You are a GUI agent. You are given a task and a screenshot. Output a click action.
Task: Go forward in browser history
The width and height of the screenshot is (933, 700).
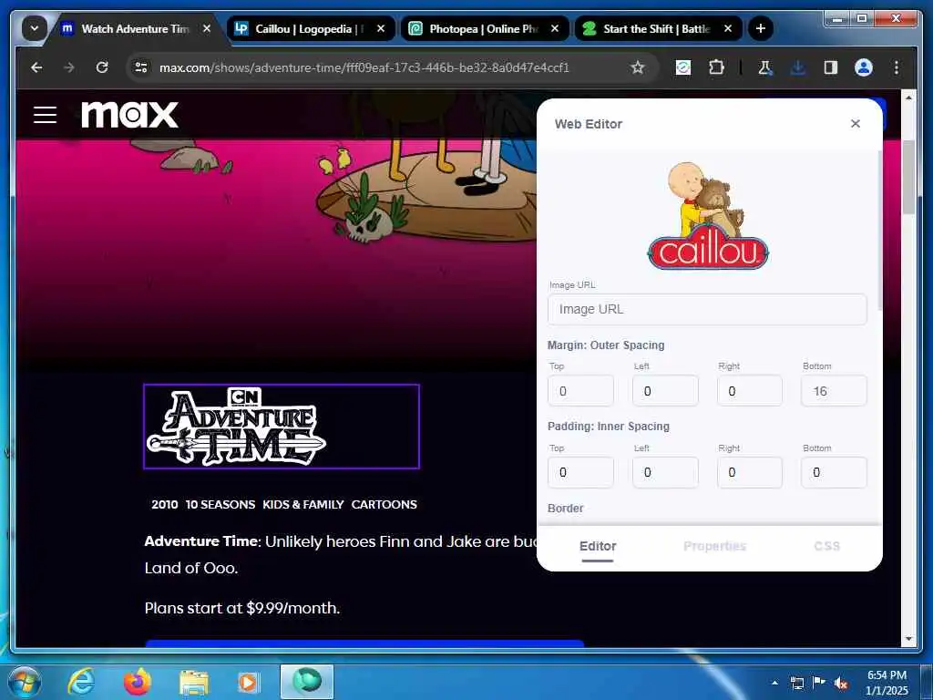click(69, 67)
